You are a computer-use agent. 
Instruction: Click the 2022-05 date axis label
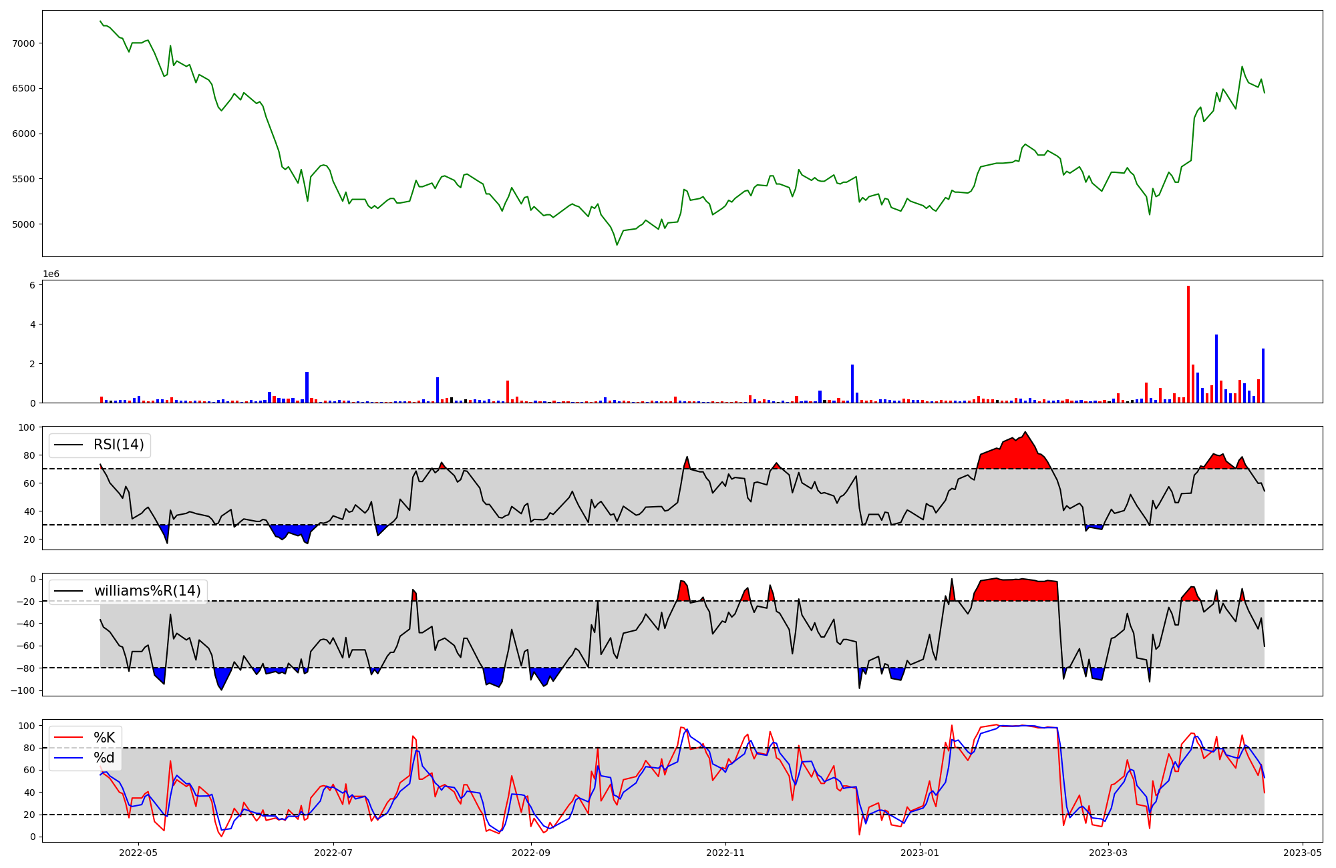(138, 853)
